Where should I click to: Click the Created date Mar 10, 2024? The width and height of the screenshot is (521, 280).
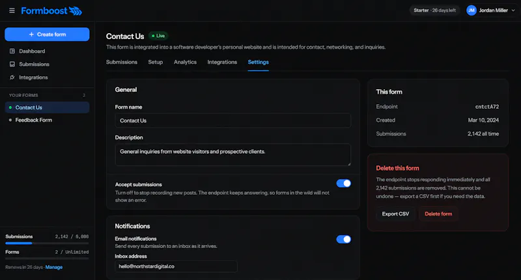tap(483, 120)
